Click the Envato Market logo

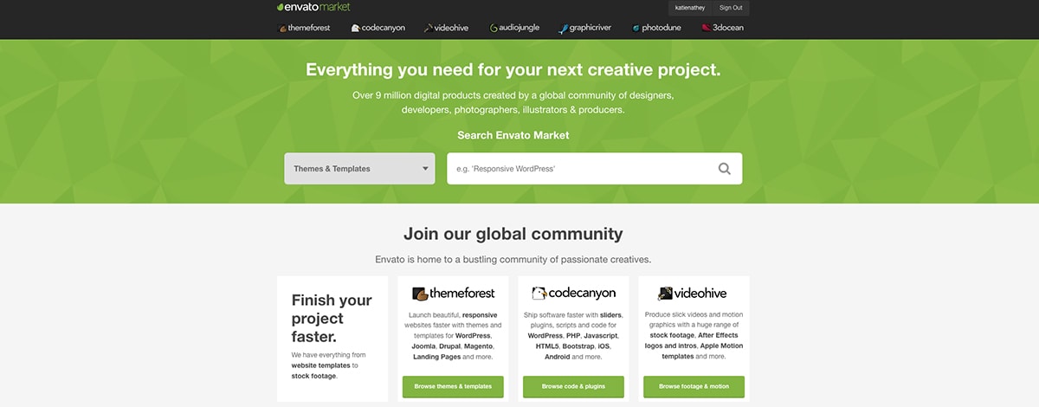point(313,7)
